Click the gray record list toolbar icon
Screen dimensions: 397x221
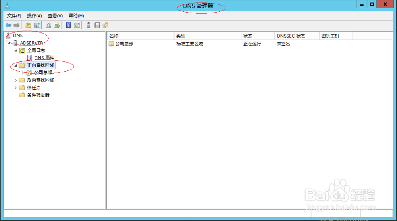pyautogui.click(x=97, y=25)
